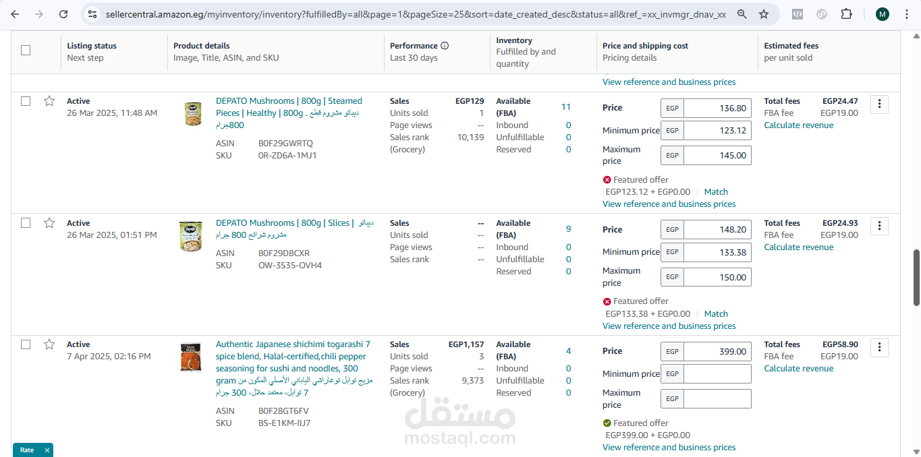Click Estimated fees column header

pos(791,46)
